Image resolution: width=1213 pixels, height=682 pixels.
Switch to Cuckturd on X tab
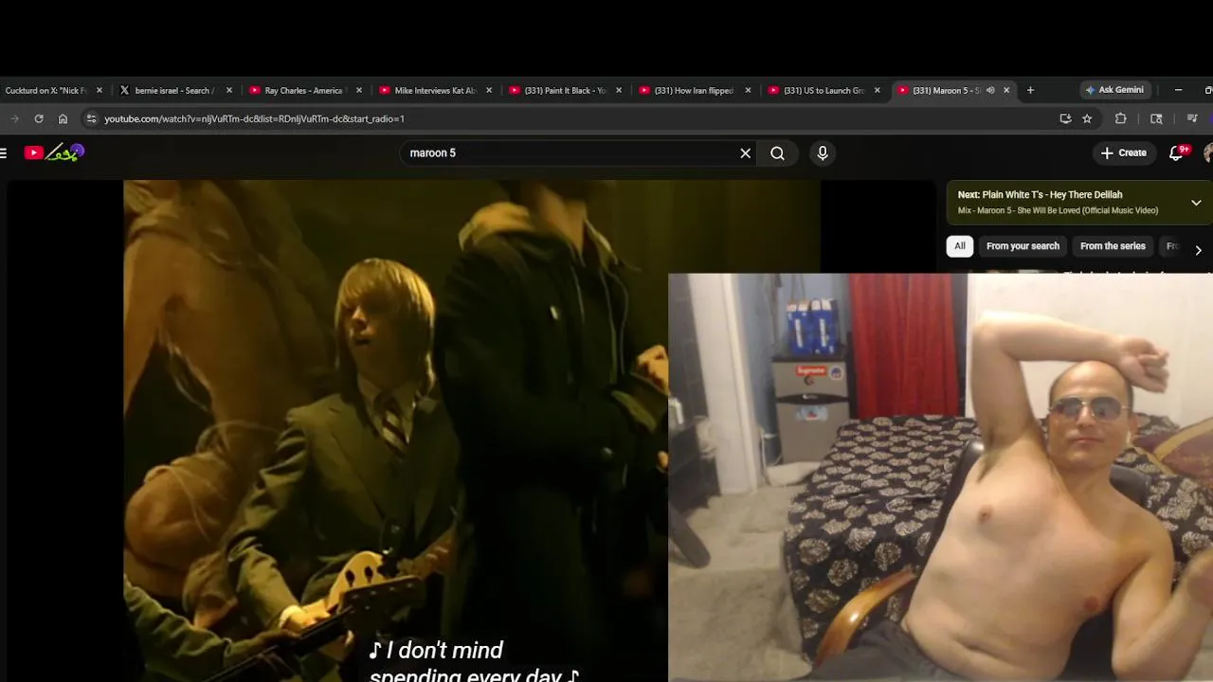[45, 90]
